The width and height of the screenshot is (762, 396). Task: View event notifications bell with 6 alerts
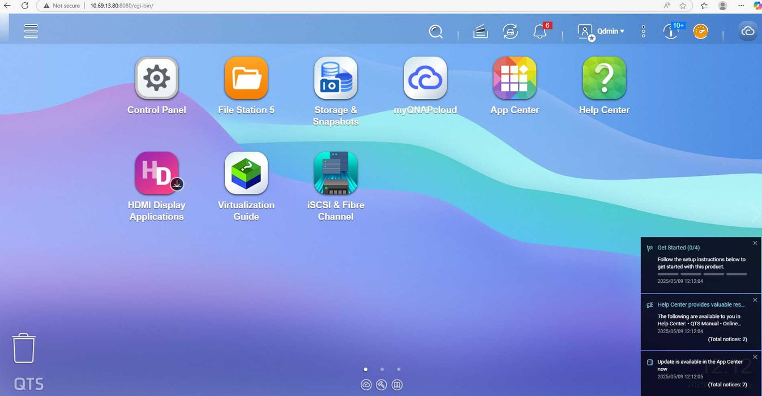[540, 32]
